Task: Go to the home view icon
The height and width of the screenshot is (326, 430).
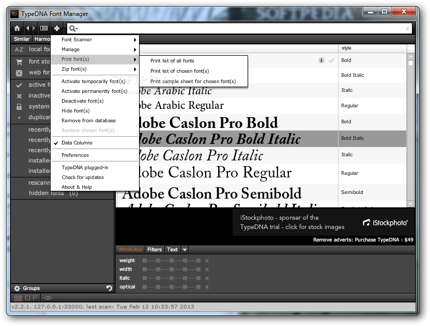Action: [x=17, y=28]
